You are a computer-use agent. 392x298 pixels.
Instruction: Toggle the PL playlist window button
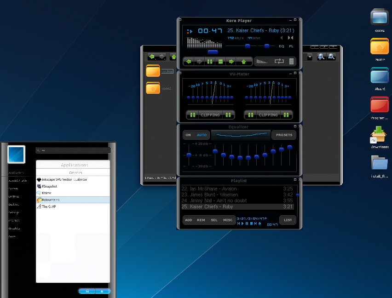pyautogui.click(x=291, y=46)
